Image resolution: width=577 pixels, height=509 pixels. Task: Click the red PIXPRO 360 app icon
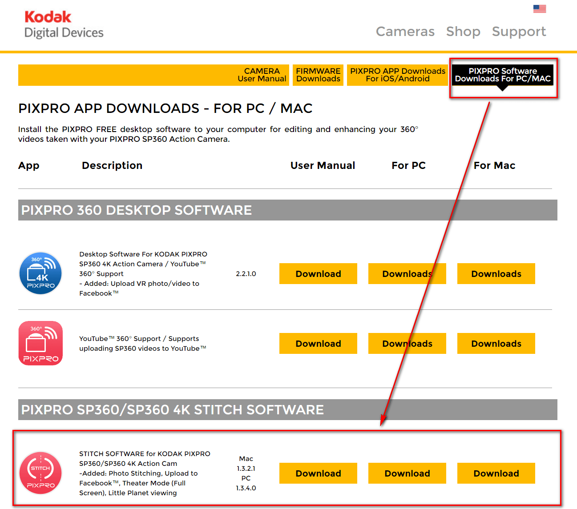pos(40,343)
